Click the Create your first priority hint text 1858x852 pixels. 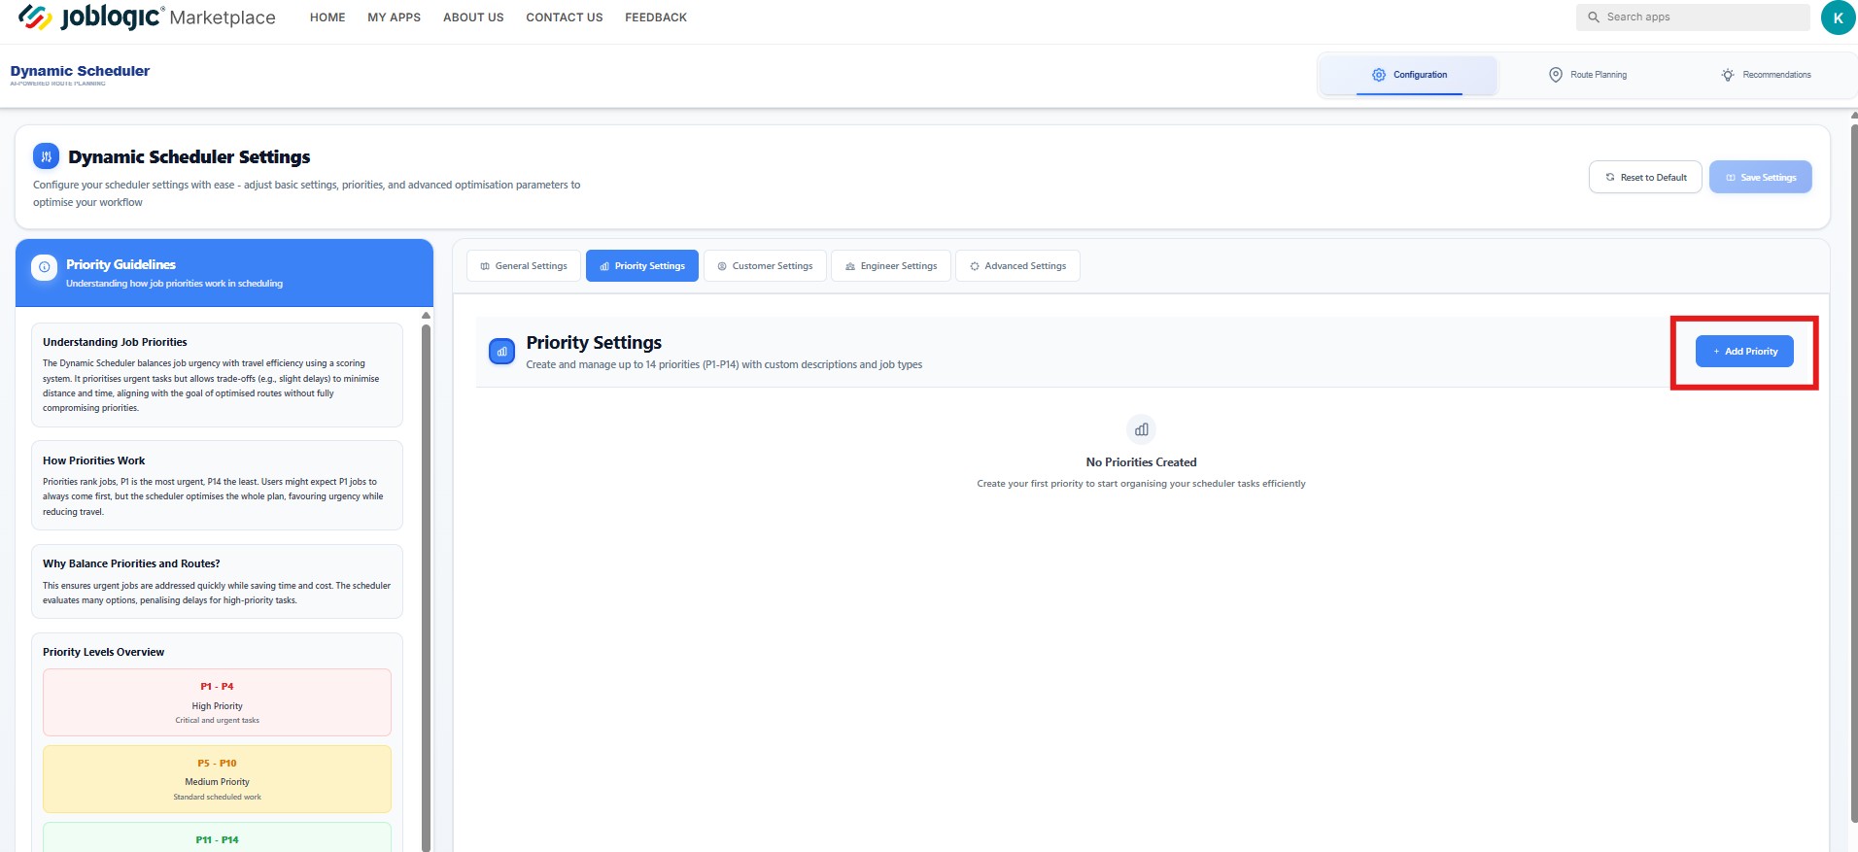(x=1141, y=484)
